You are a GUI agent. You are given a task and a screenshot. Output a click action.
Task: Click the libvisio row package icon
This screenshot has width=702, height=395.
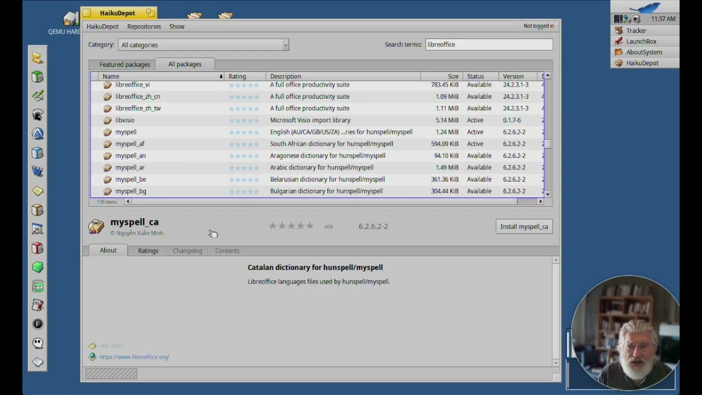(107, 120)
